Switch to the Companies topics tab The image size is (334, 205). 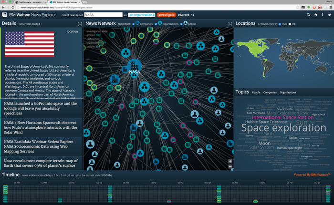(270, 92)
